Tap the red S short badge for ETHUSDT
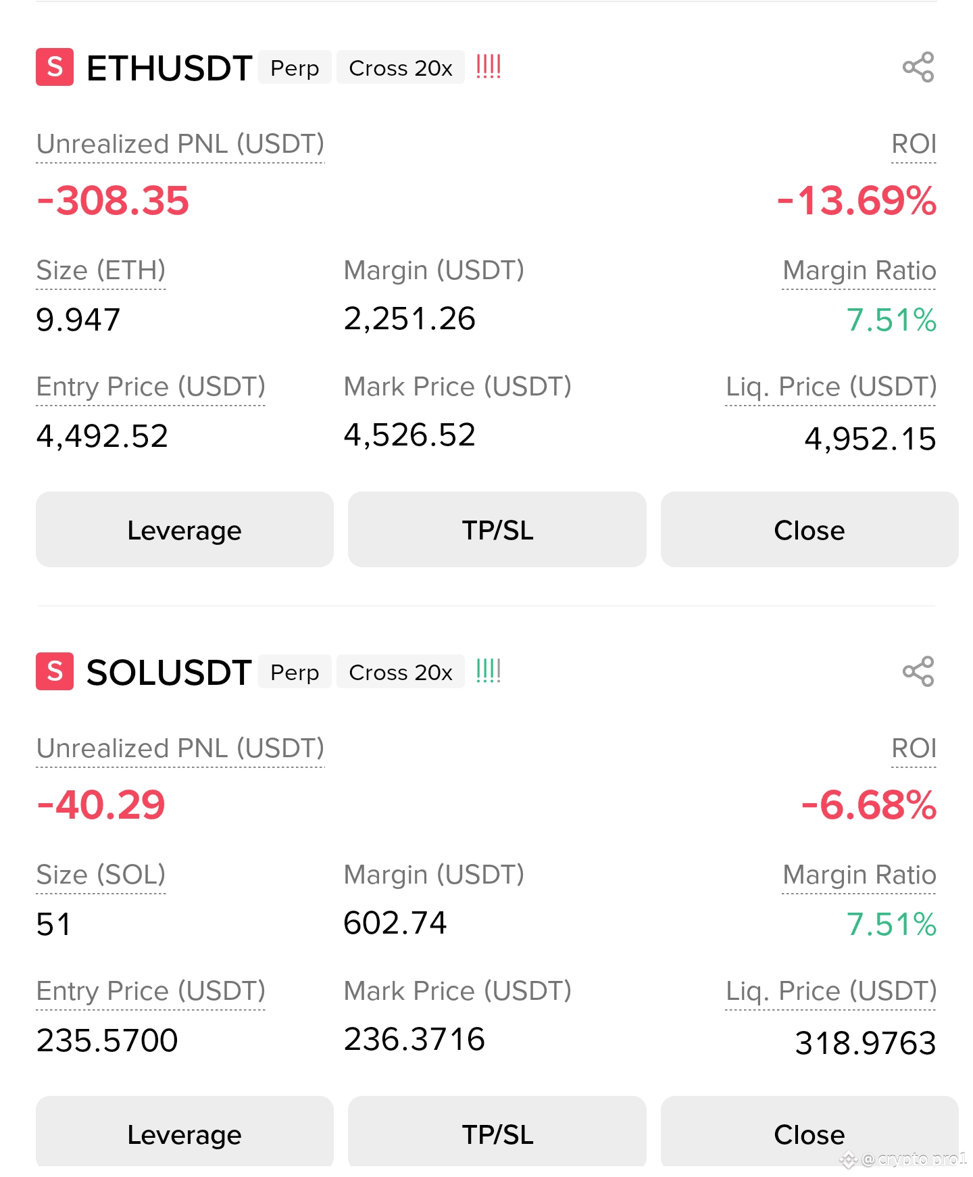973x1177 pixels. (x=55, y=67)
